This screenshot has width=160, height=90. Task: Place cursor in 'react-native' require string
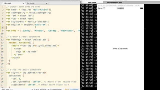pos(40,10)
